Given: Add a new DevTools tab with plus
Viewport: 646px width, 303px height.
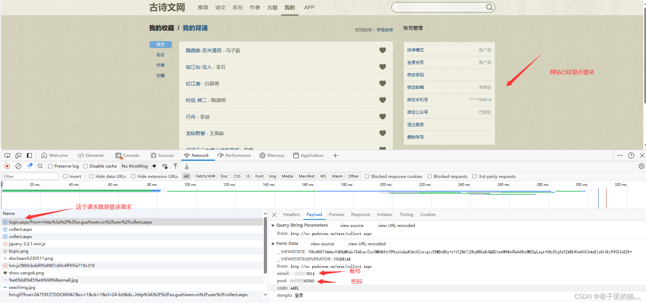Looking at the screenshot, I should tap(335, 155).
